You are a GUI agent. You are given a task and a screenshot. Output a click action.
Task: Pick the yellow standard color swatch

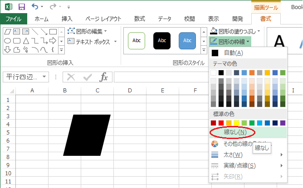pos(236,123)
